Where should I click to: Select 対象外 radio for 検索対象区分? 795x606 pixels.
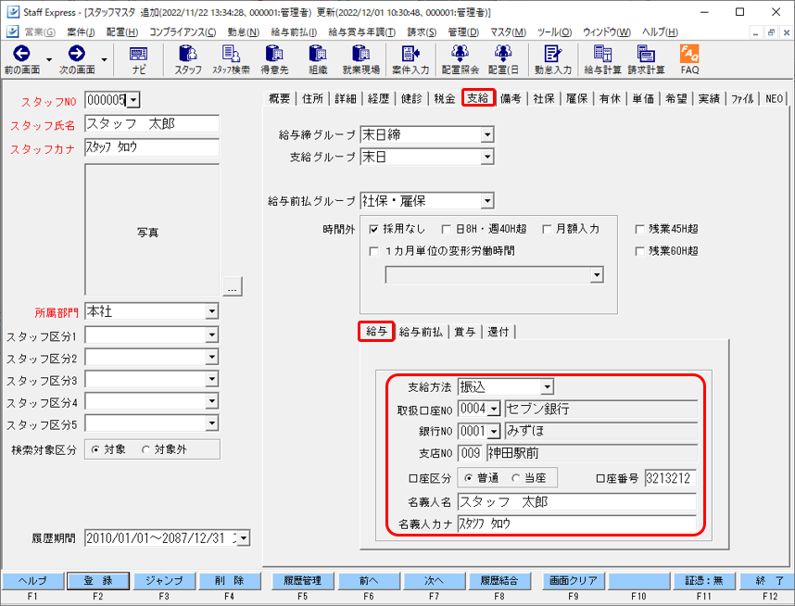(146, 449)
